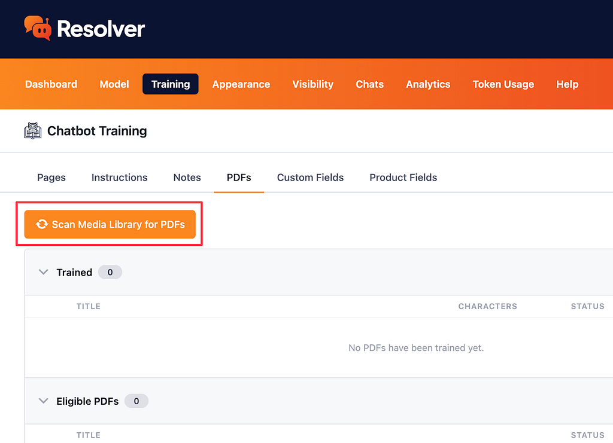
Task: Click the STATUS column header under Trained
Action: tap(588, 306)
